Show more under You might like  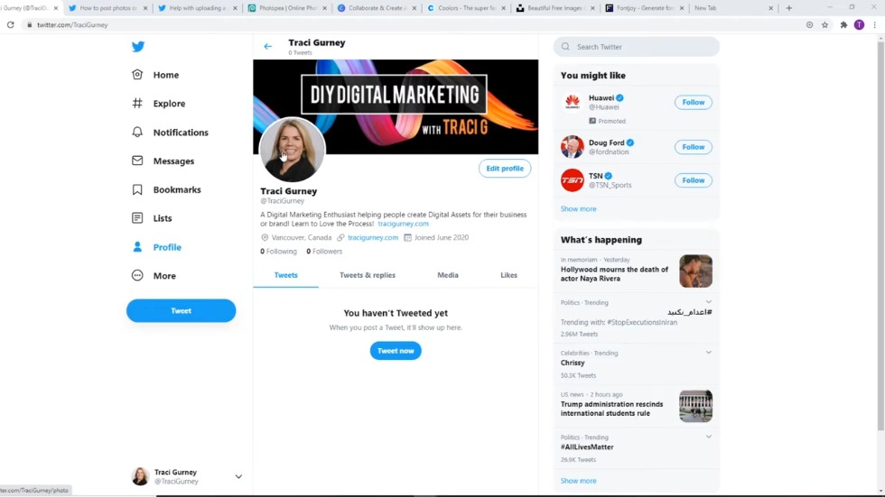pos(579,208)
